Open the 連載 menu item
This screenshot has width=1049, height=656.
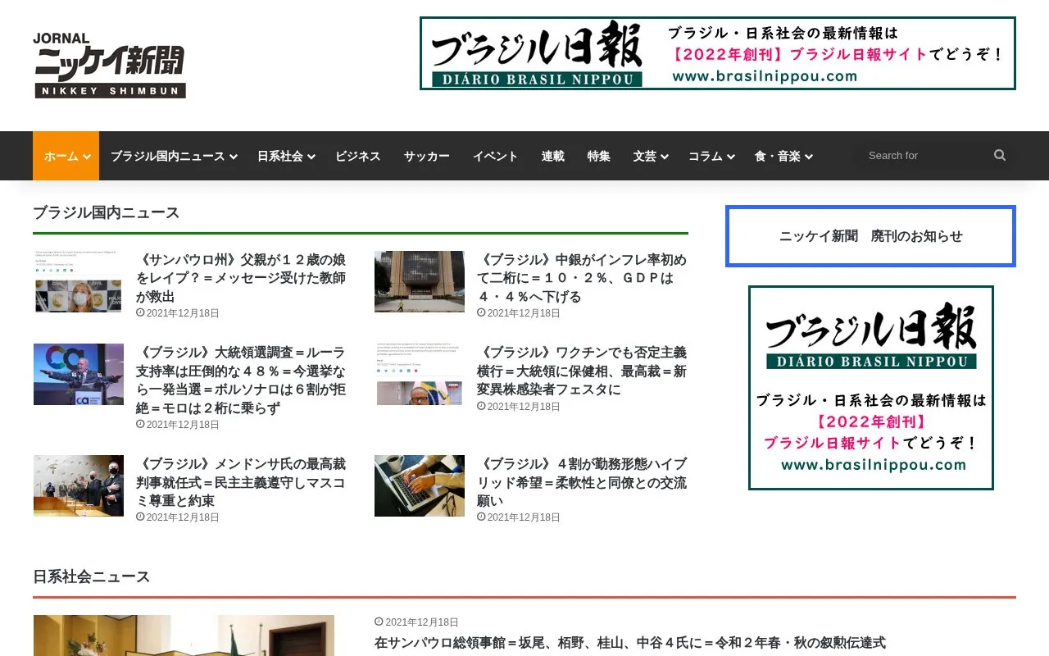(x=553, y=156)
